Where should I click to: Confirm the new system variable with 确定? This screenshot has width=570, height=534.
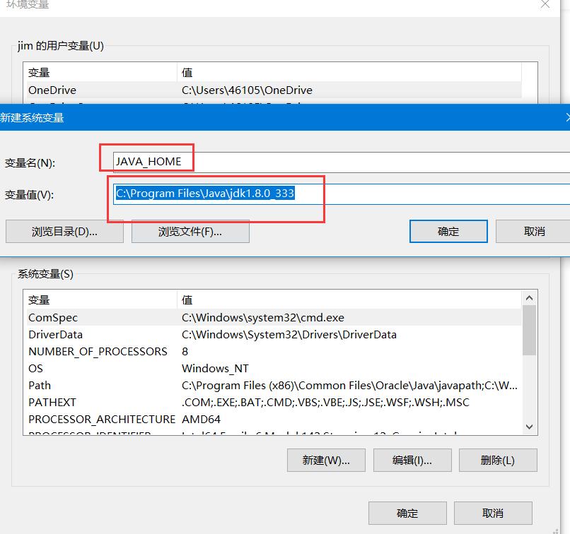[448, 231]
